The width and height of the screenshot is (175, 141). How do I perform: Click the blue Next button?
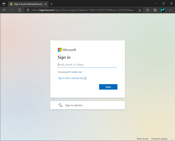pyautogui.click(x=108, y=87)
